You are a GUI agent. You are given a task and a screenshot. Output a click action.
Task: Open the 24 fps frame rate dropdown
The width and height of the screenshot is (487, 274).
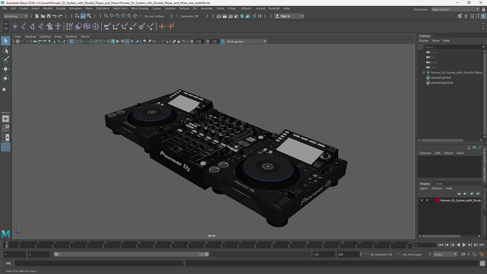coord(445,254)
